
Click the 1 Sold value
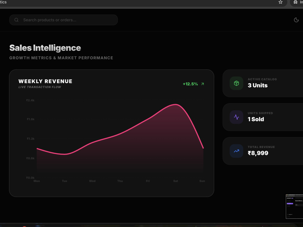pyautogui.click(x=256, y=119)
